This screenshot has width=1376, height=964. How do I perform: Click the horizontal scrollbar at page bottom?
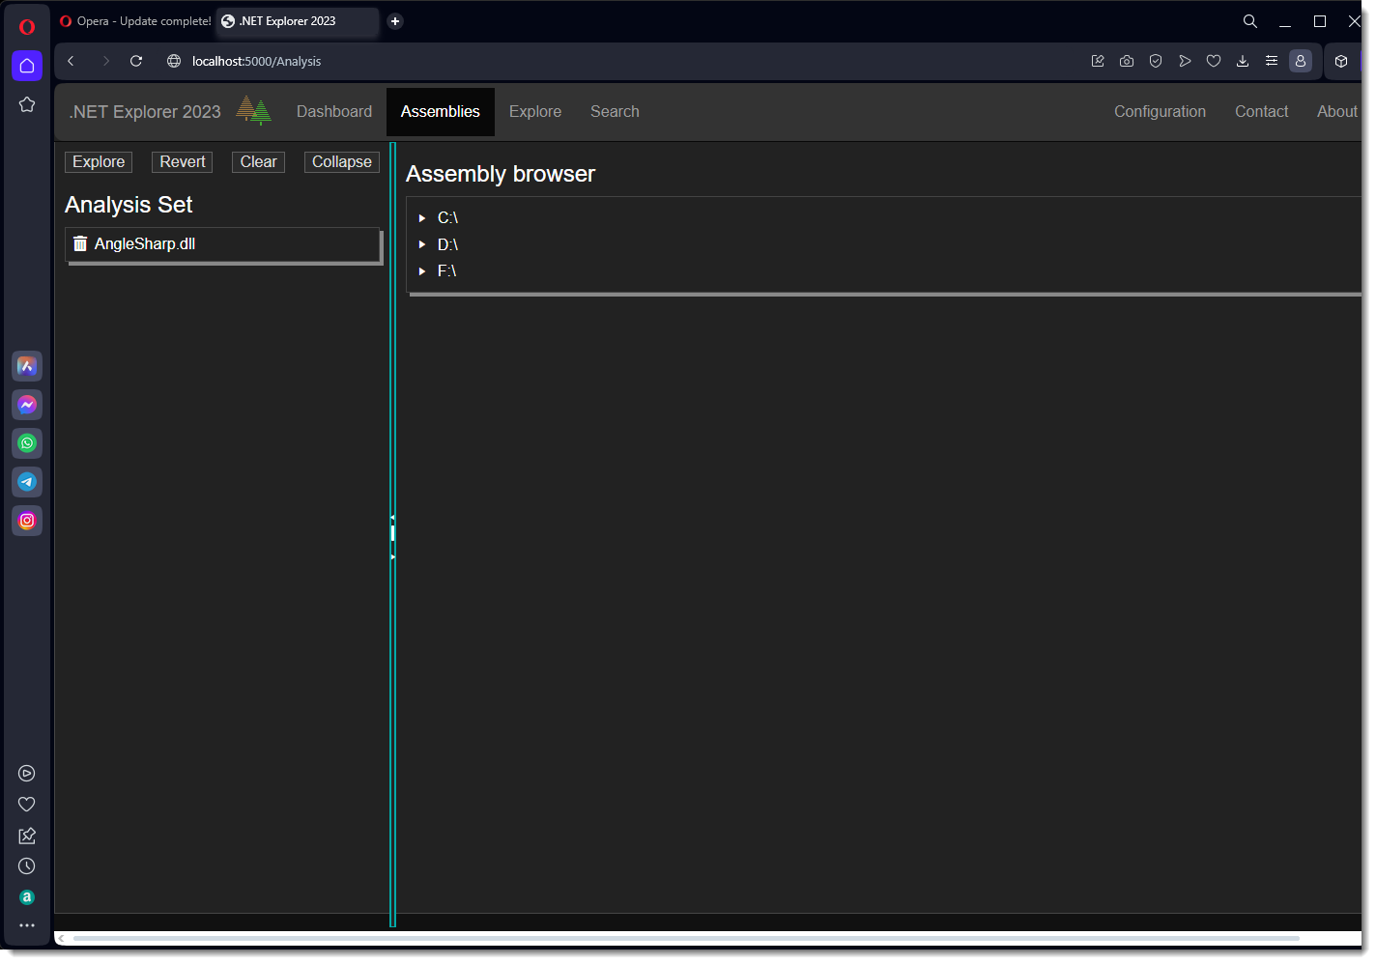[686, 938]
